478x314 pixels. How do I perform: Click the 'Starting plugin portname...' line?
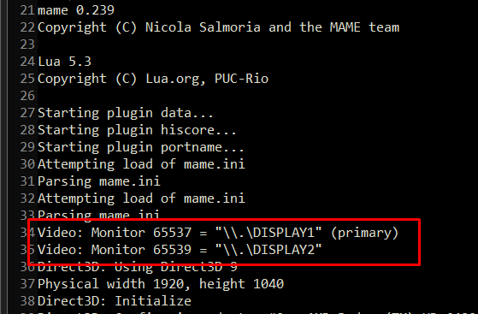[141, 147]
